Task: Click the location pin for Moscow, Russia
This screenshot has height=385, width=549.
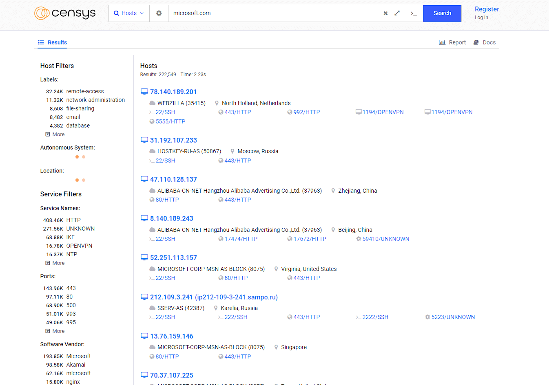Action: click(x=232, y=151)
